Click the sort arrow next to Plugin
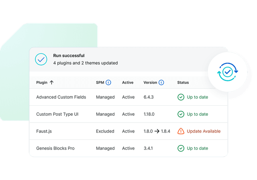Image resolution: width=257 pixels, height=180 pixels. pos(52,82)
